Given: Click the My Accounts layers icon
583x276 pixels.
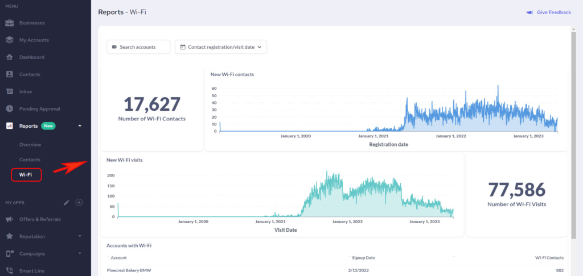Looking at the screenshot, I should pyautogui.click(x=9, y=40).
